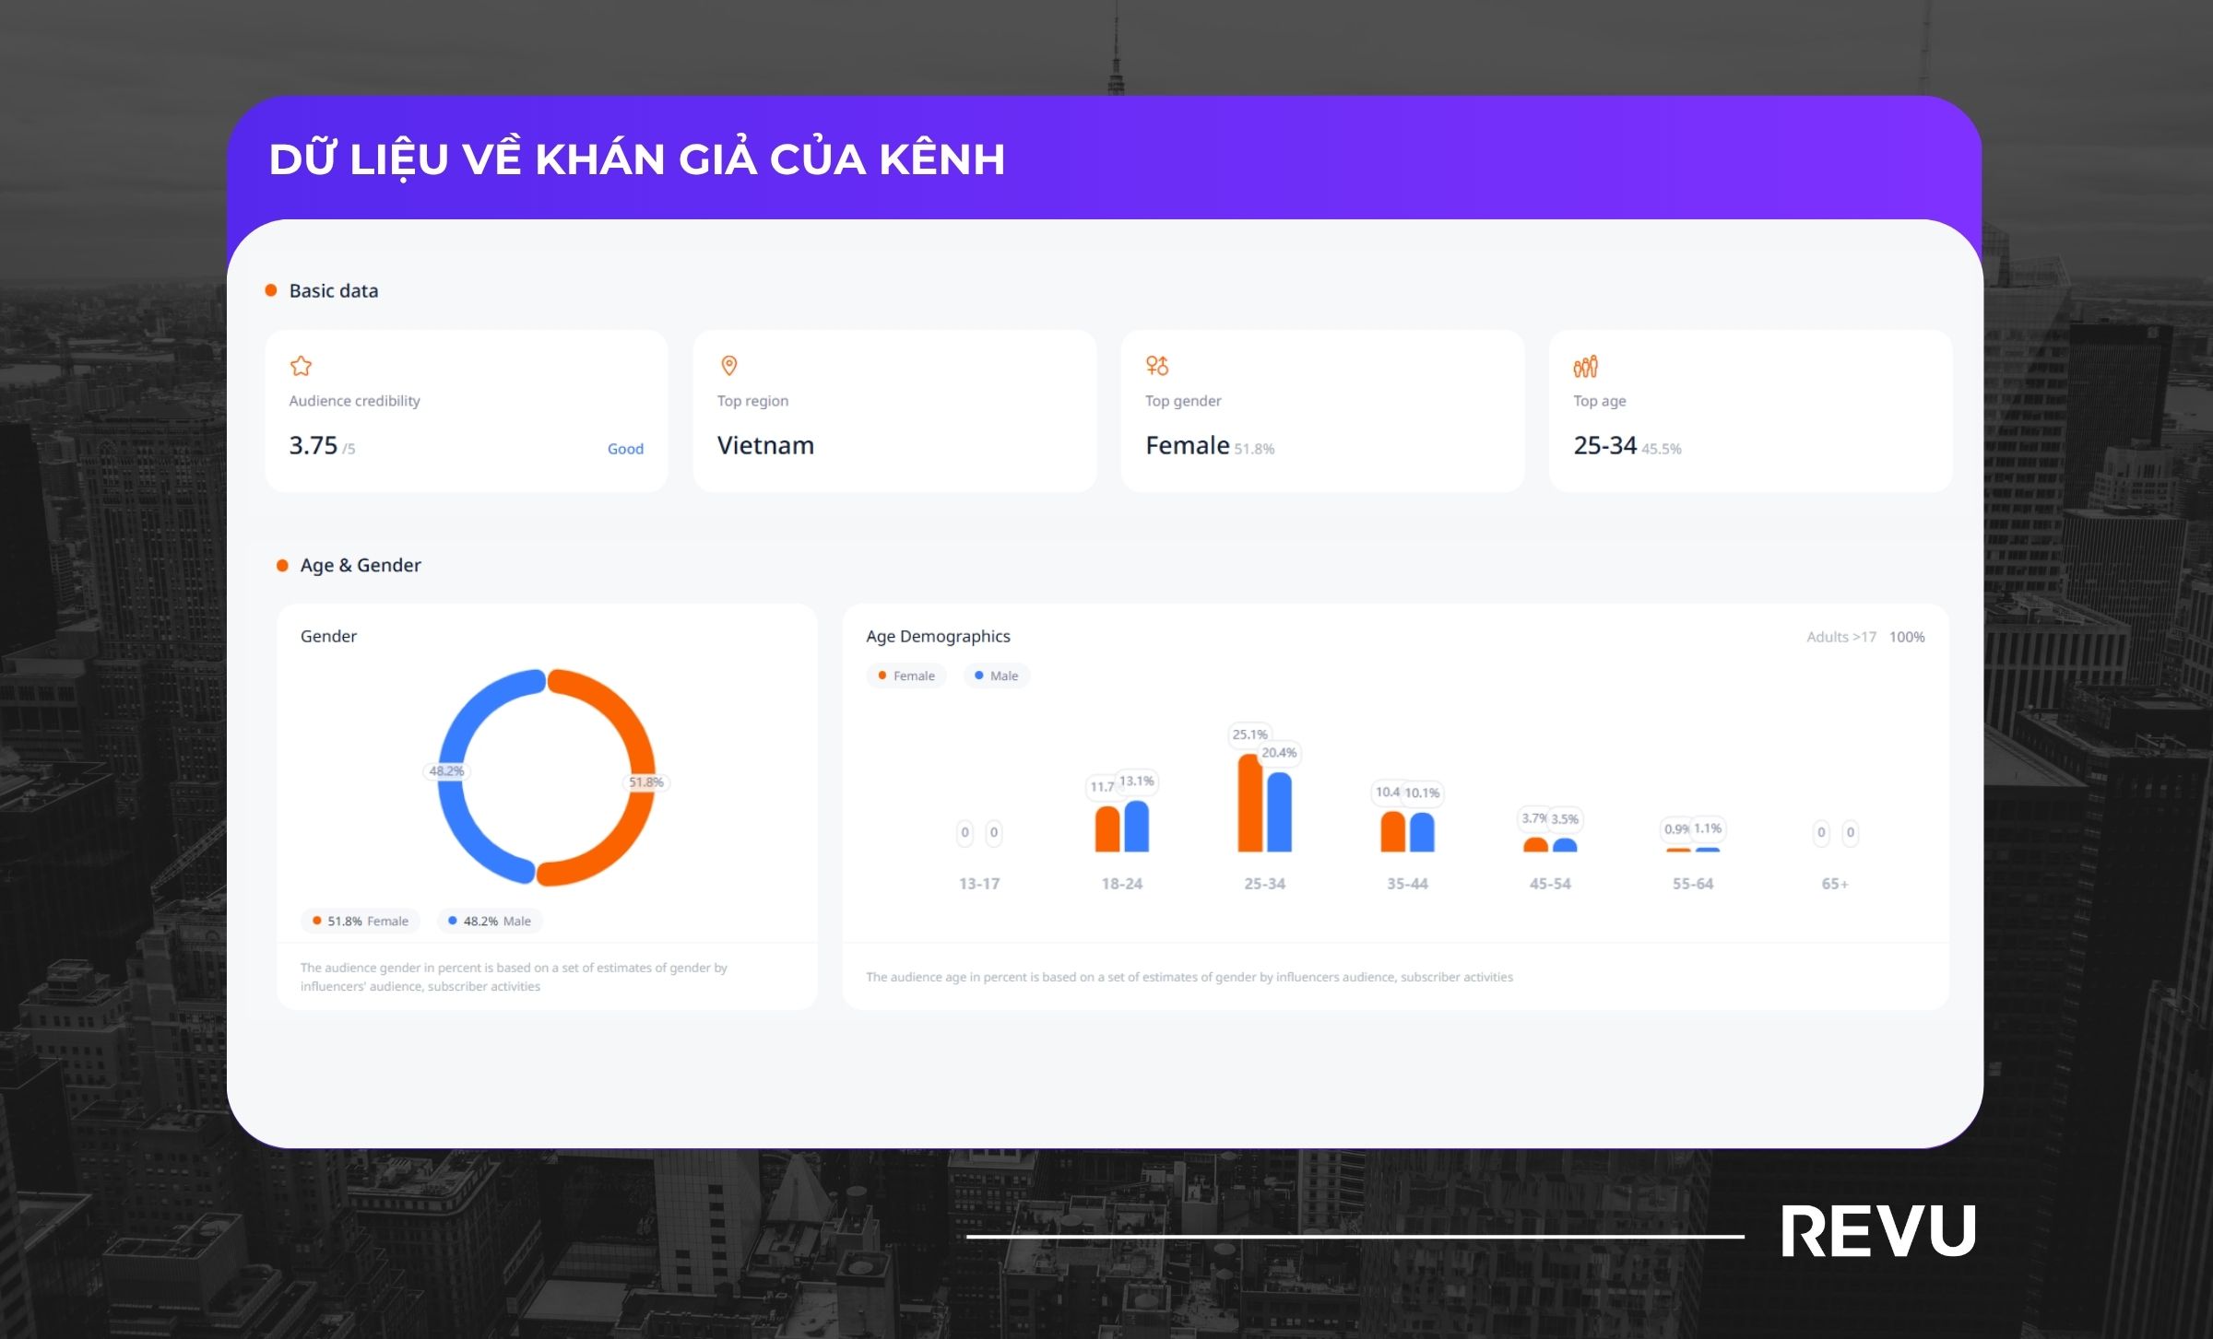Toggle the 51.8% Female legend under donut
Screen dimensions: 2213x1339
coord(360,921)
